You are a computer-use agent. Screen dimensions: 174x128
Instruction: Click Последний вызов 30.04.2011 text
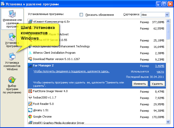click(145, 77)
